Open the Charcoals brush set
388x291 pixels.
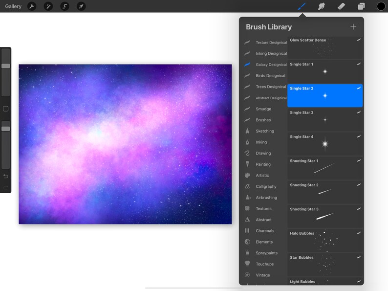click(265, 231)
